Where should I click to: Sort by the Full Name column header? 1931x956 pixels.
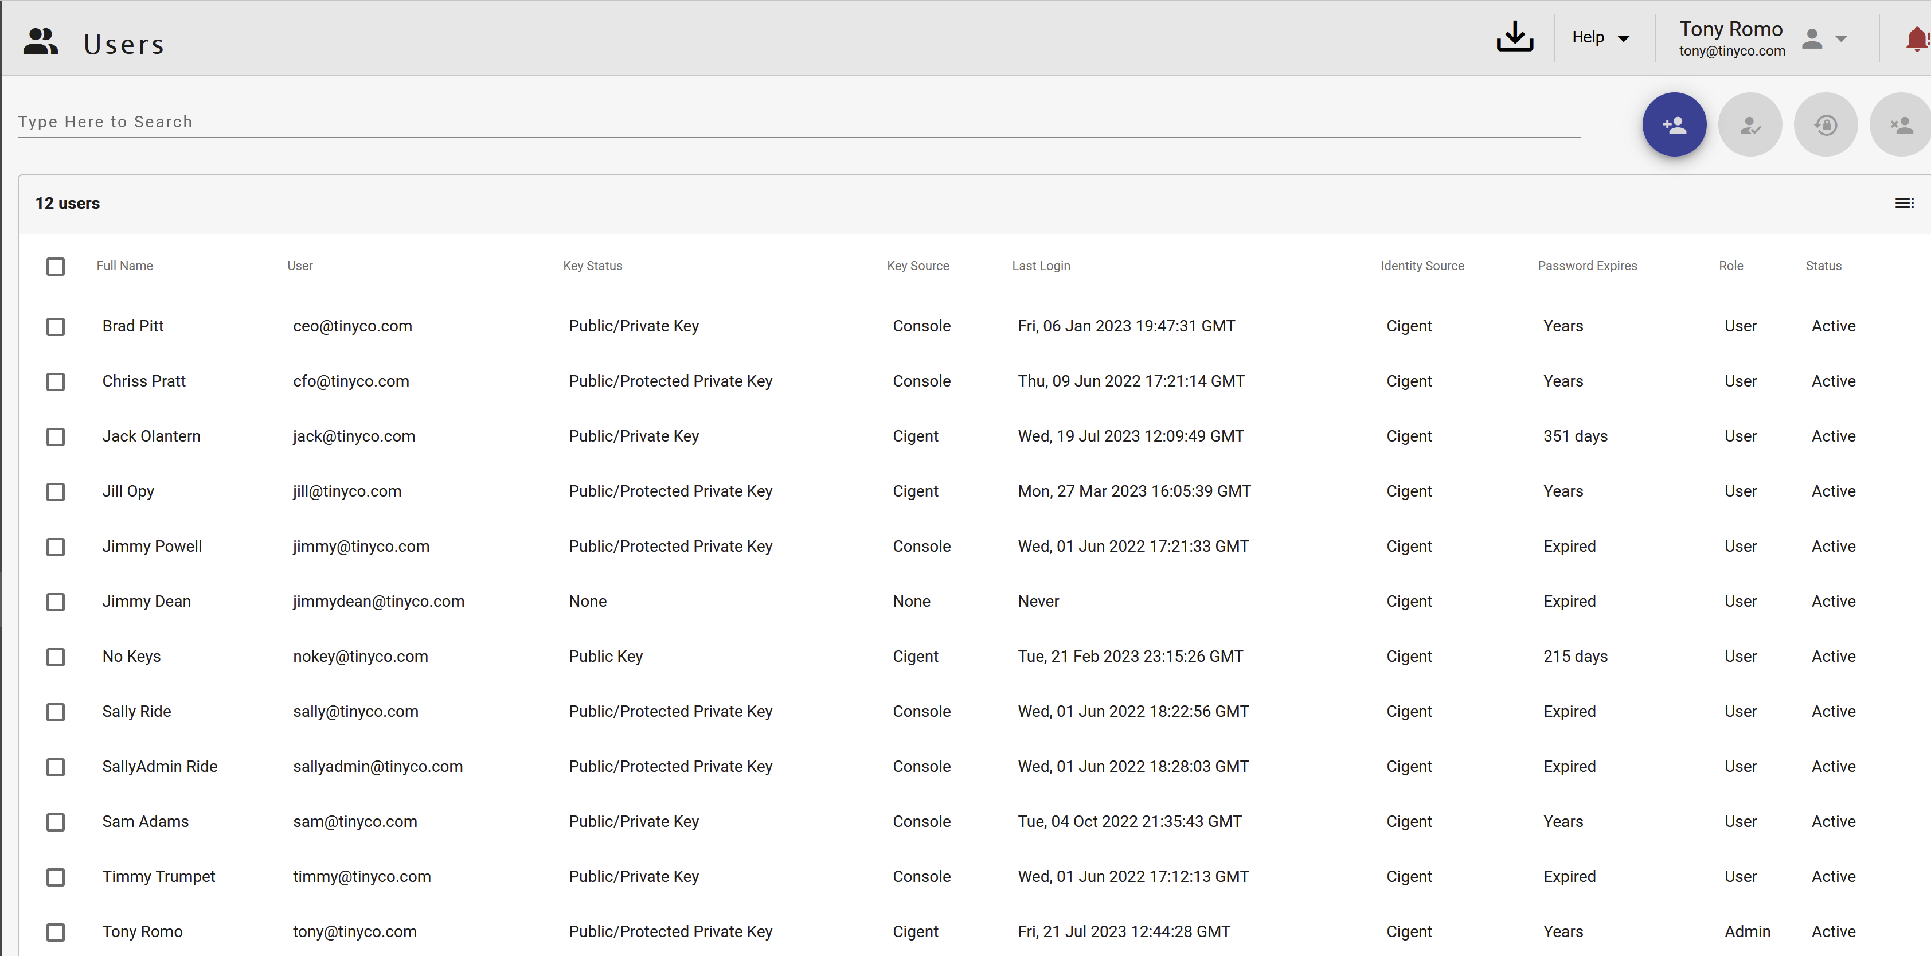(124, 266)
